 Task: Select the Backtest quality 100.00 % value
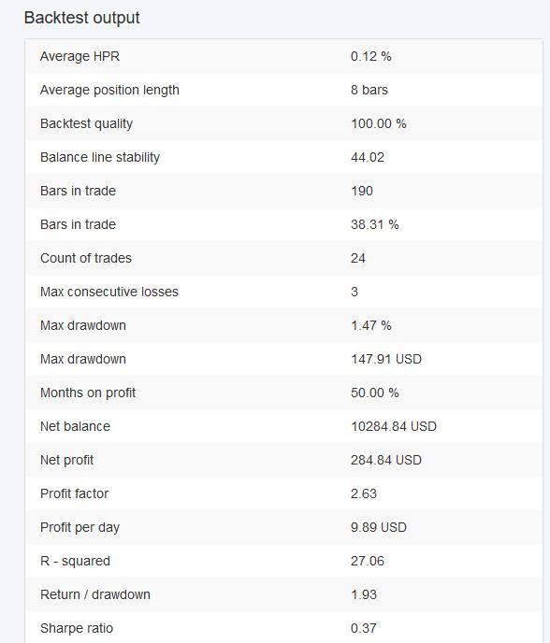point(379,123)
